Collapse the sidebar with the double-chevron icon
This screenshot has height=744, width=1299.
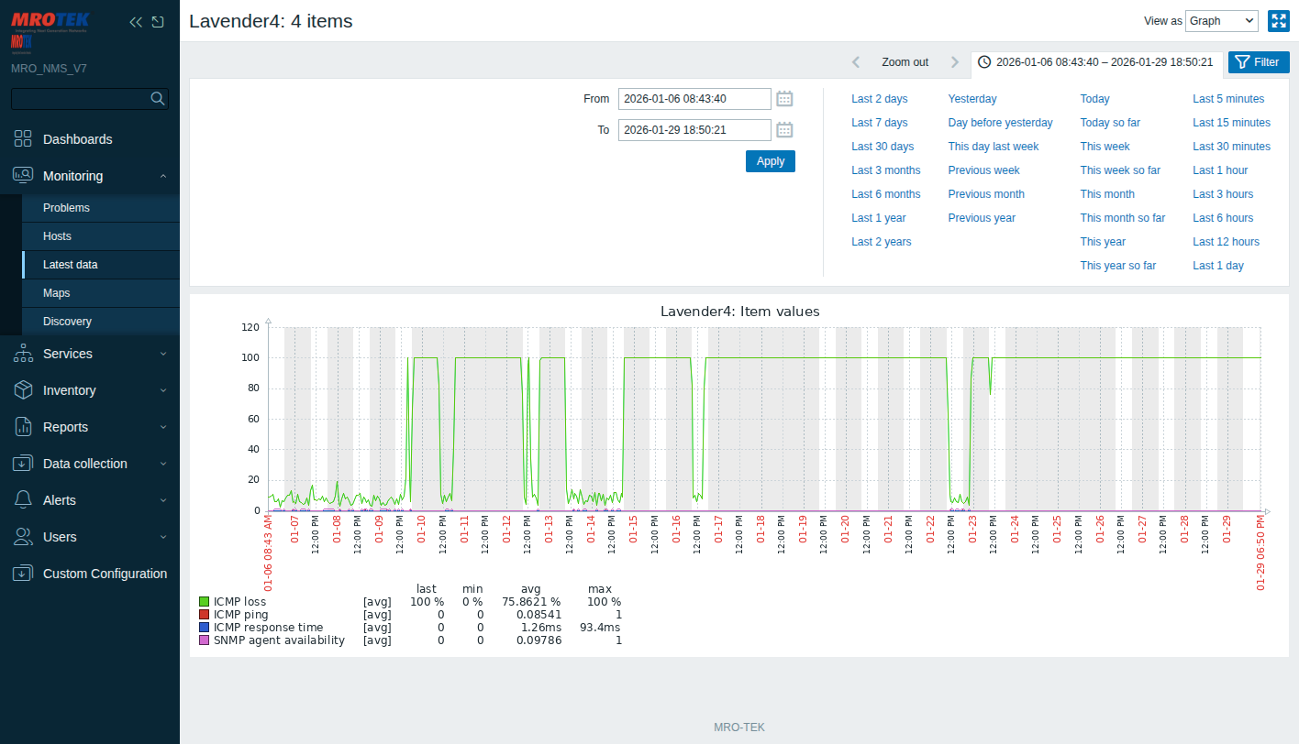coord(136,22)
